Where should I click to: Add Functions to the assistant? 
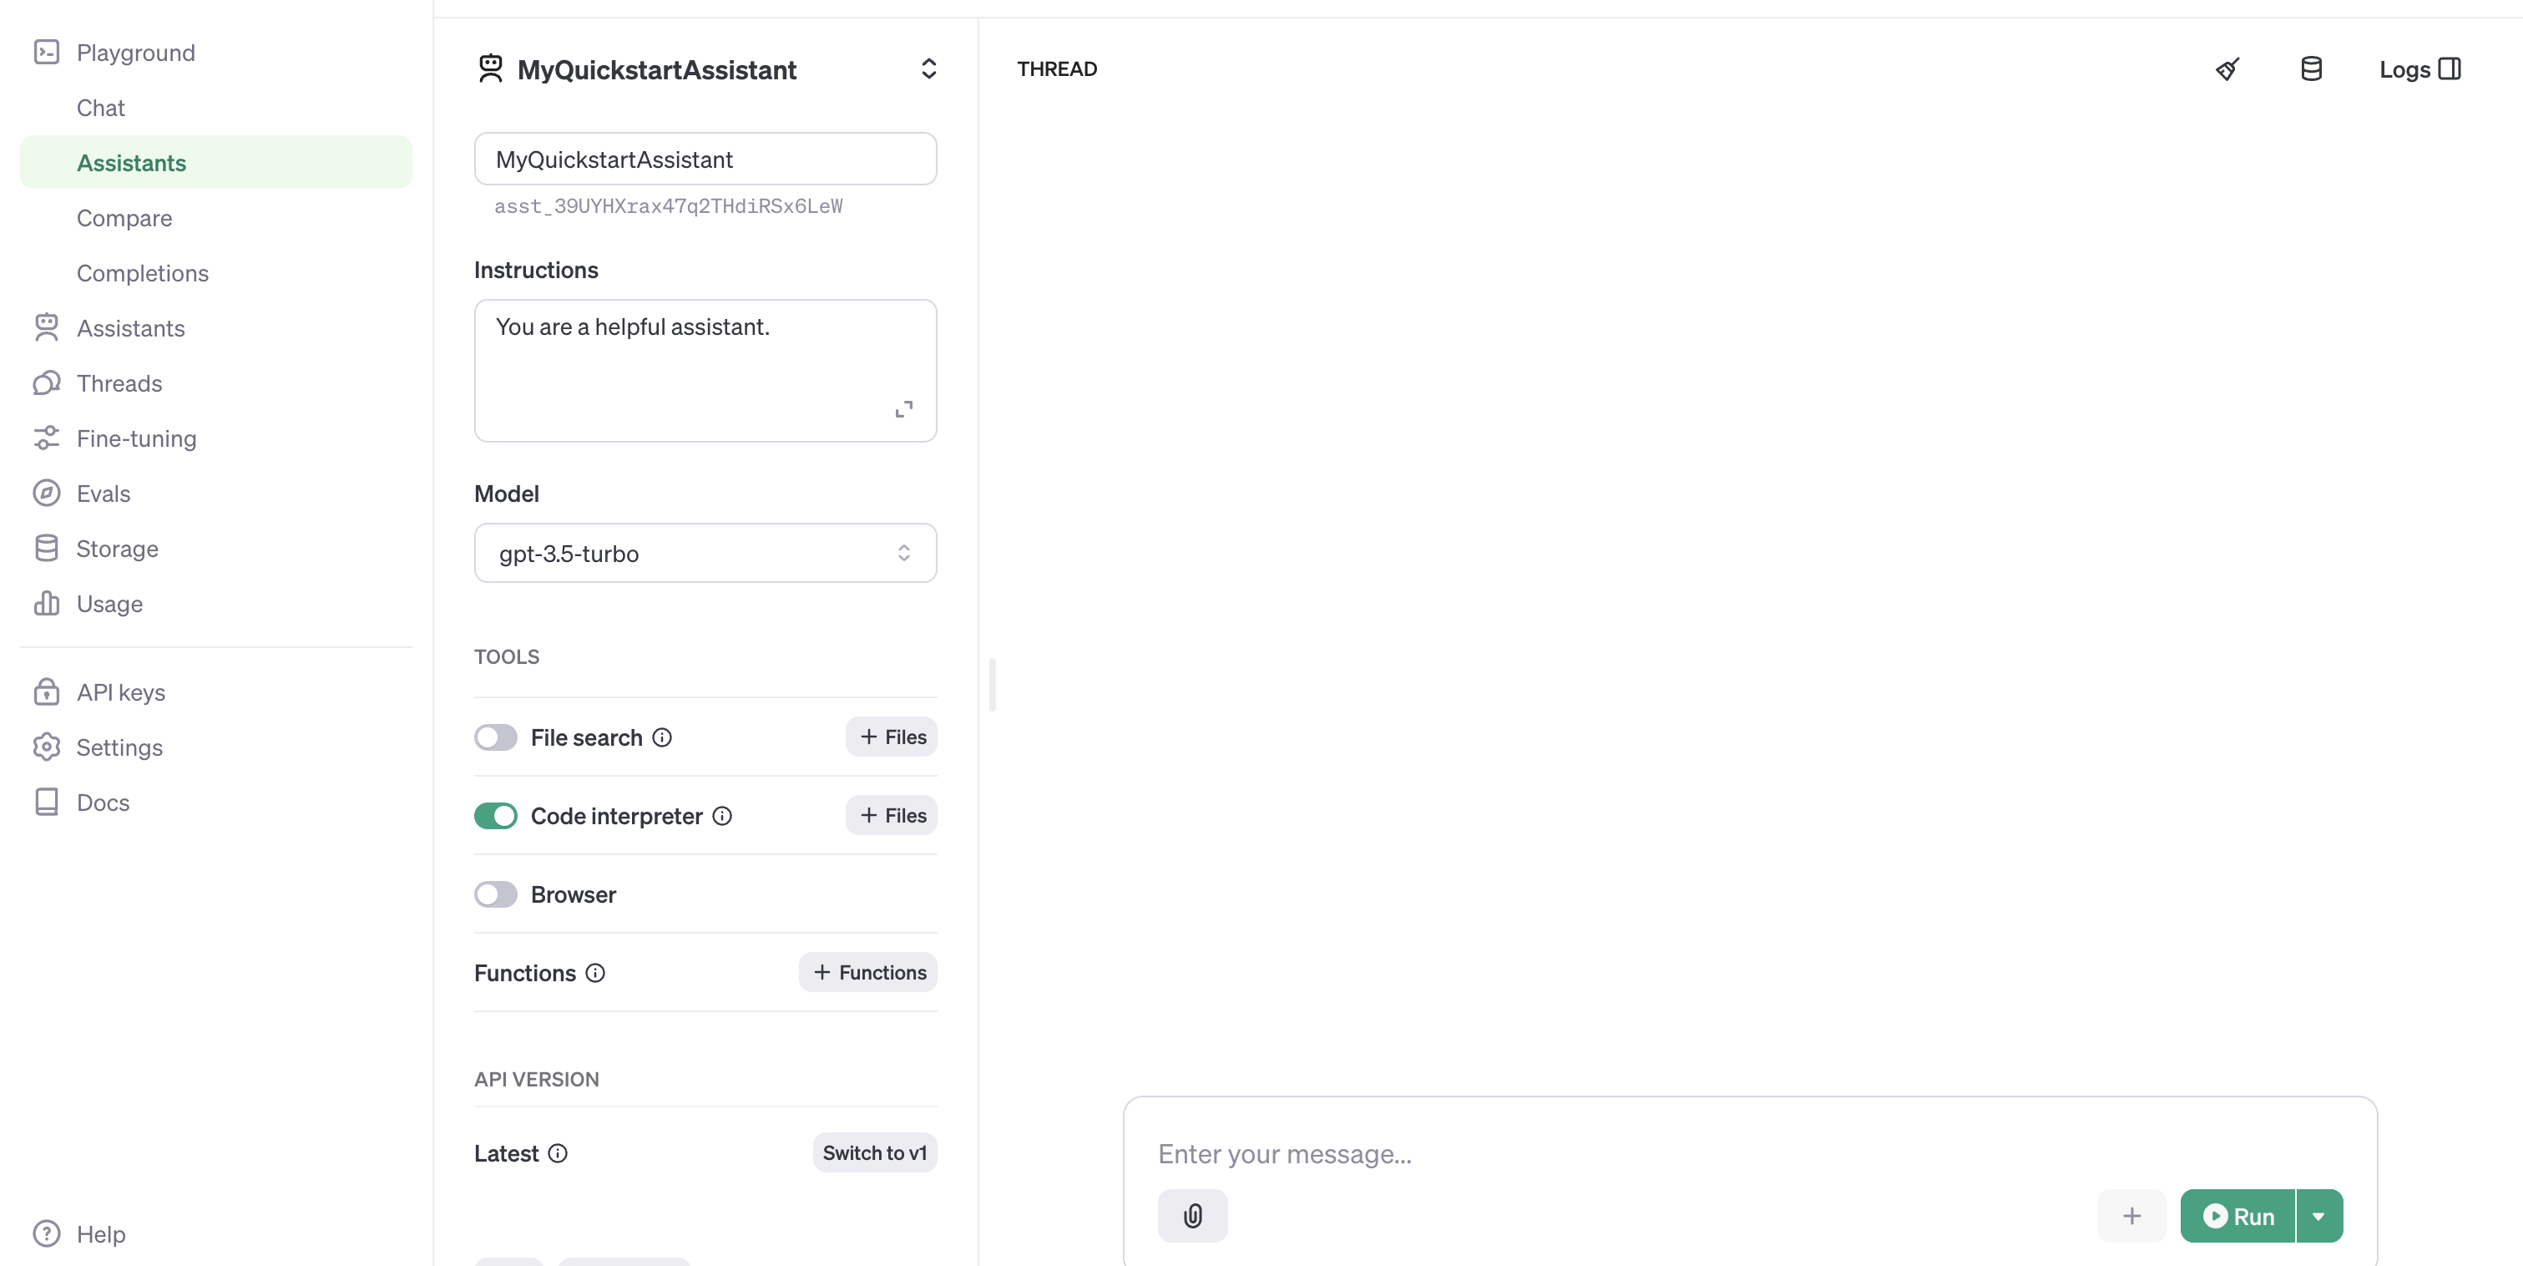[x=867, y=972]
